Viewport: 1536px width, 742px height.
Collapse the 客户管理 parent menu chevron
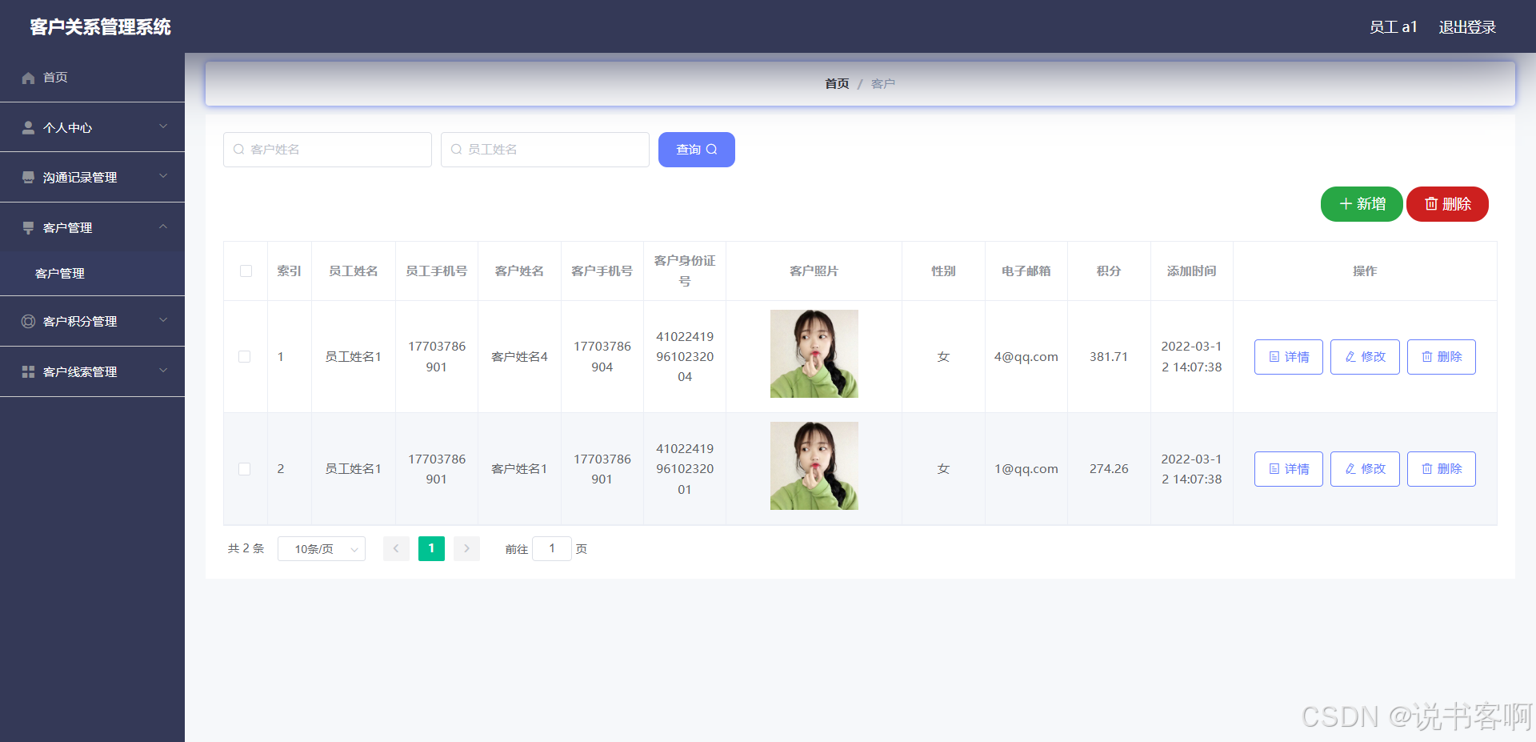(163, 227)
